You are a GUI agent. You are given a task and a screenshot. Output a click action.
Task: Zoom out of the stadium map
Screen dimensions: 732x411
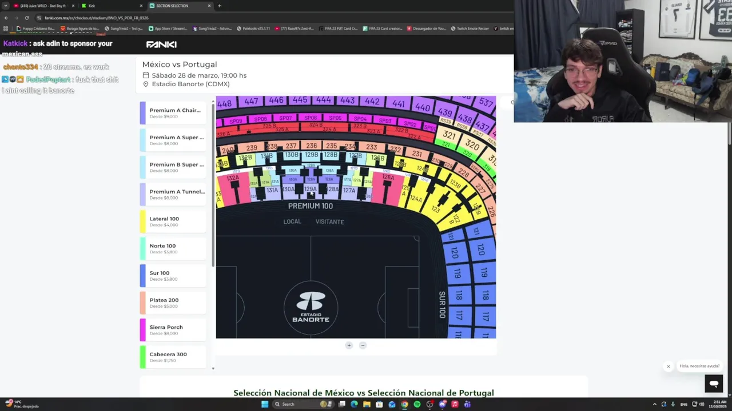pos(363,345)
